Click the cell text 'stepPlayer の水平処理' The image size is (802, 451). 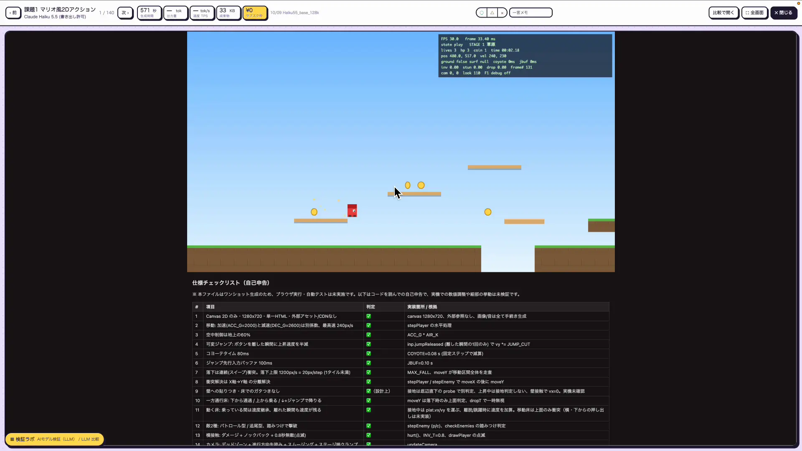coord(429,325)
